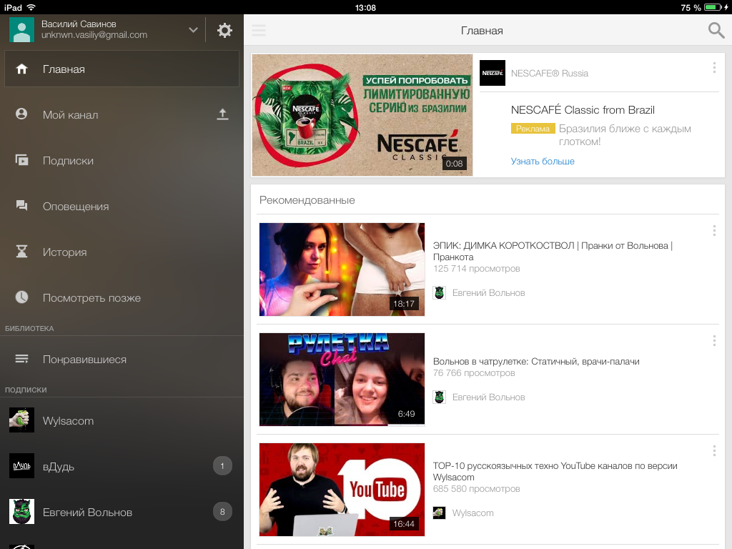Tap the Оповещения chat bubble icon
Viewport: 732px width, 549px height.
point(22,205)
